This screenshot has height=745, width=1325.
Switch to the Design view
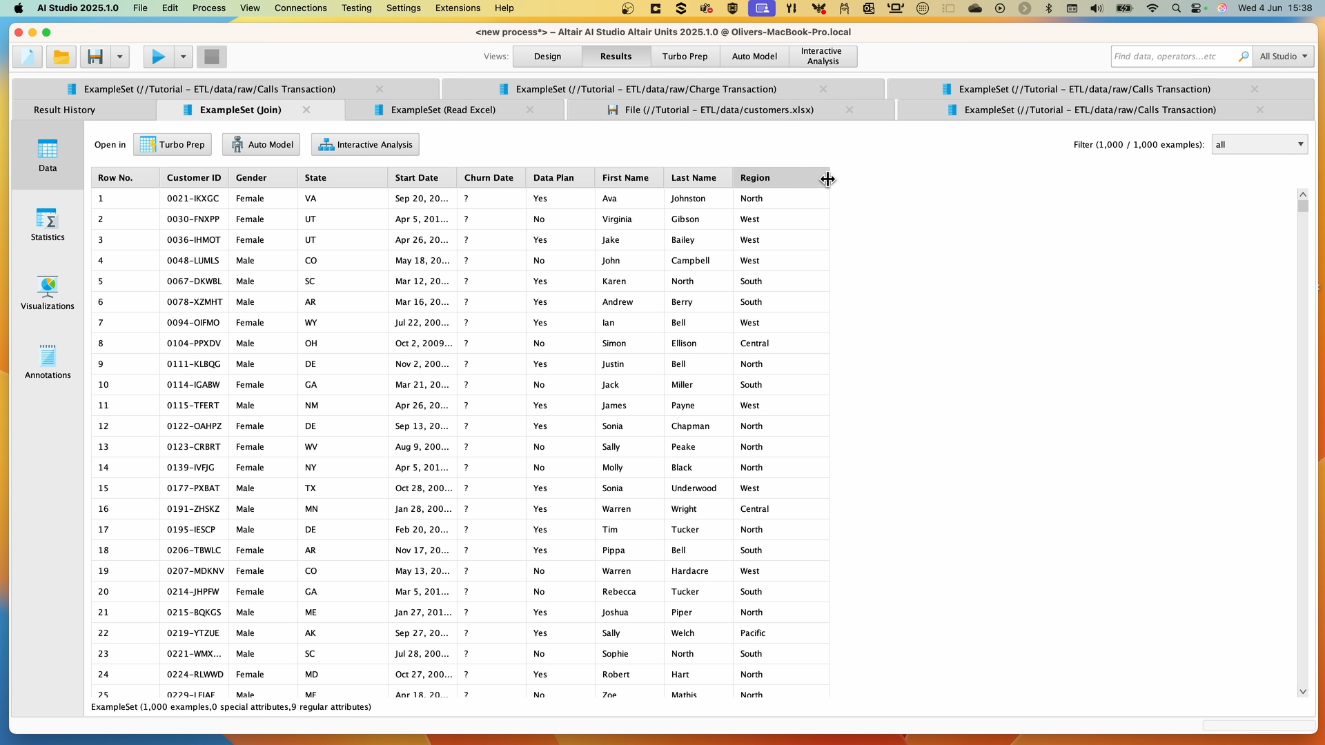coord(546,56)
